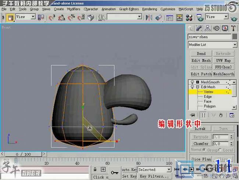
Task: Collapse the Edit Mesh stack entry
Action: tap(197, 87)
